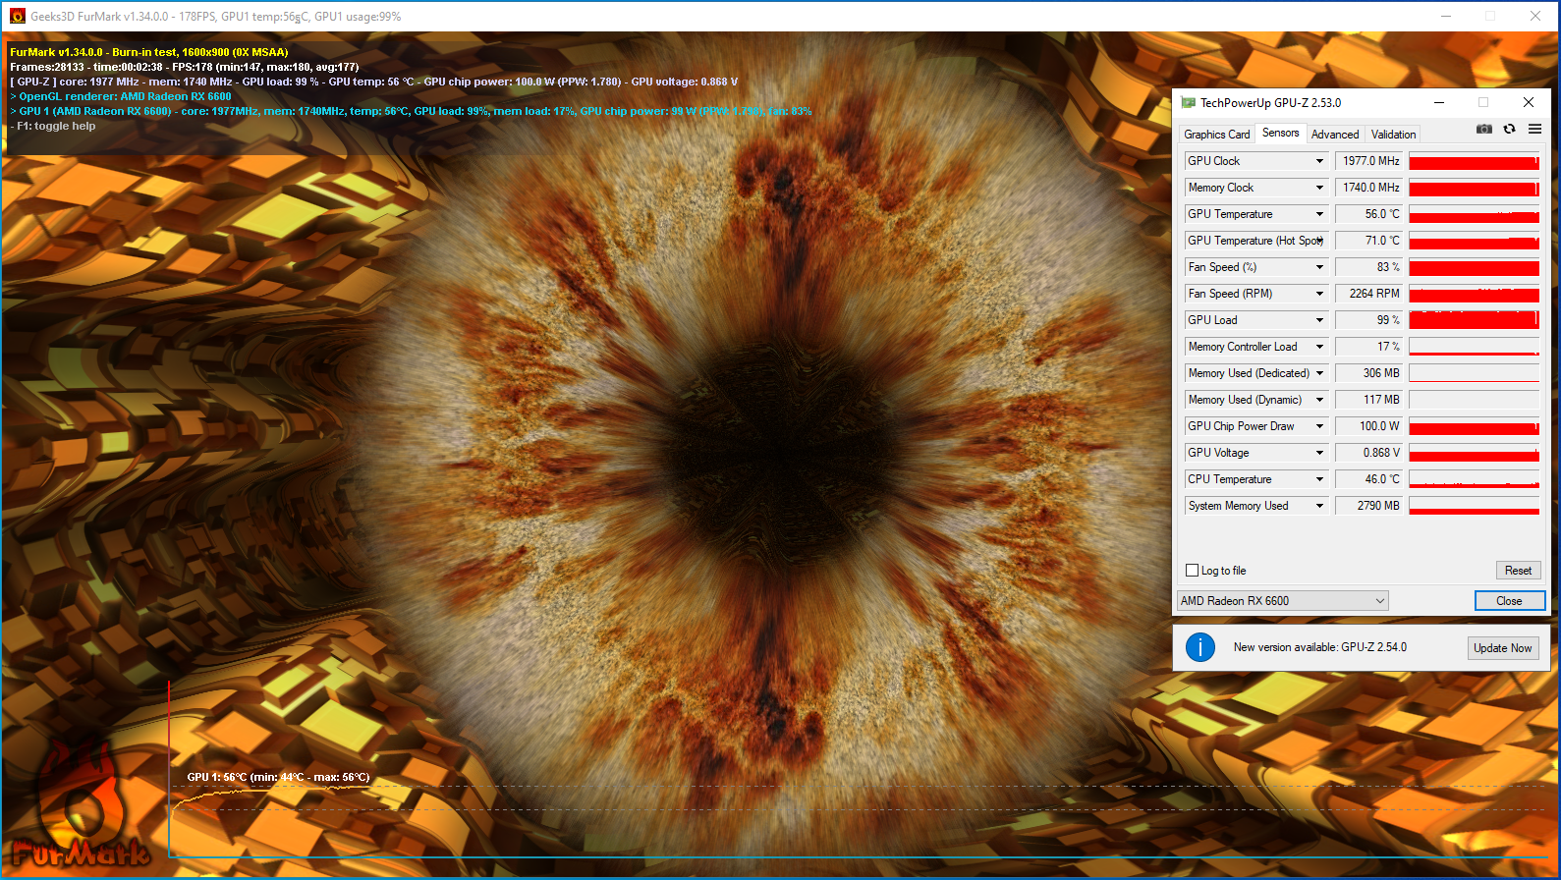Click the blue info icon in update notice
The height and width of the screenshot is (880, 1561).
pos(1199,647)
